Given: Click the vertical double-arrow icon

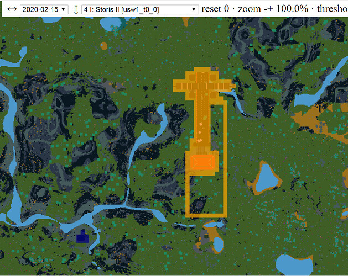Looking at the screenshot, I should [76, 9].
